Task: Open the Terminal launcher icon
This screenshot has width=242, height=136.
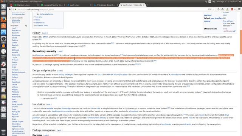Action: tap(3, 84)
